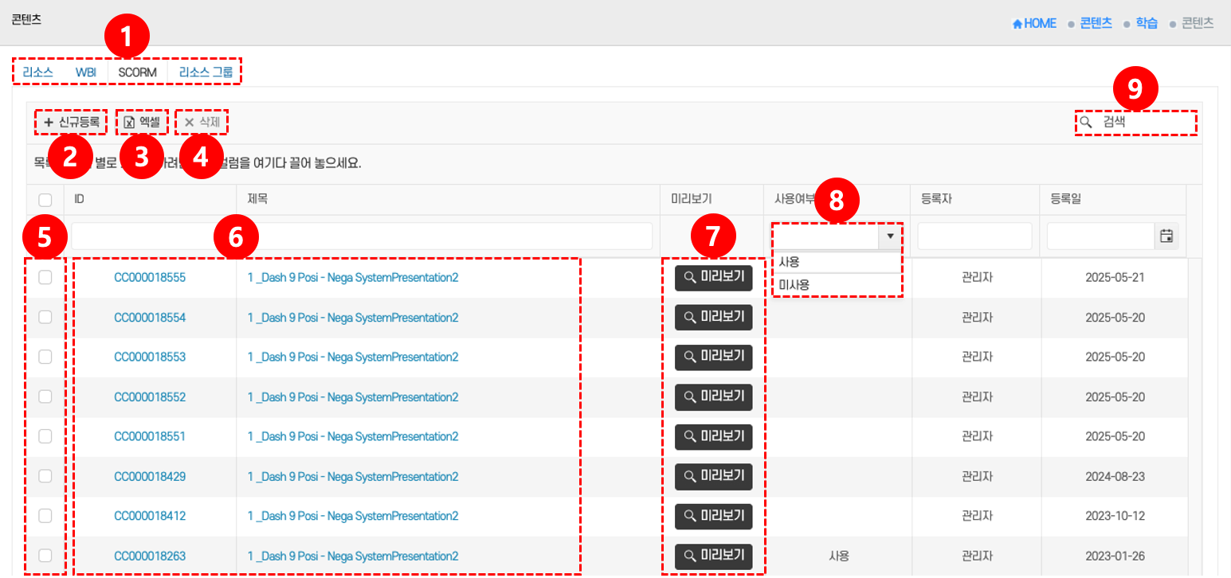Click 신규등록 button with plus icon
This screenshot has height=578, width=1231.
point(72,122)
